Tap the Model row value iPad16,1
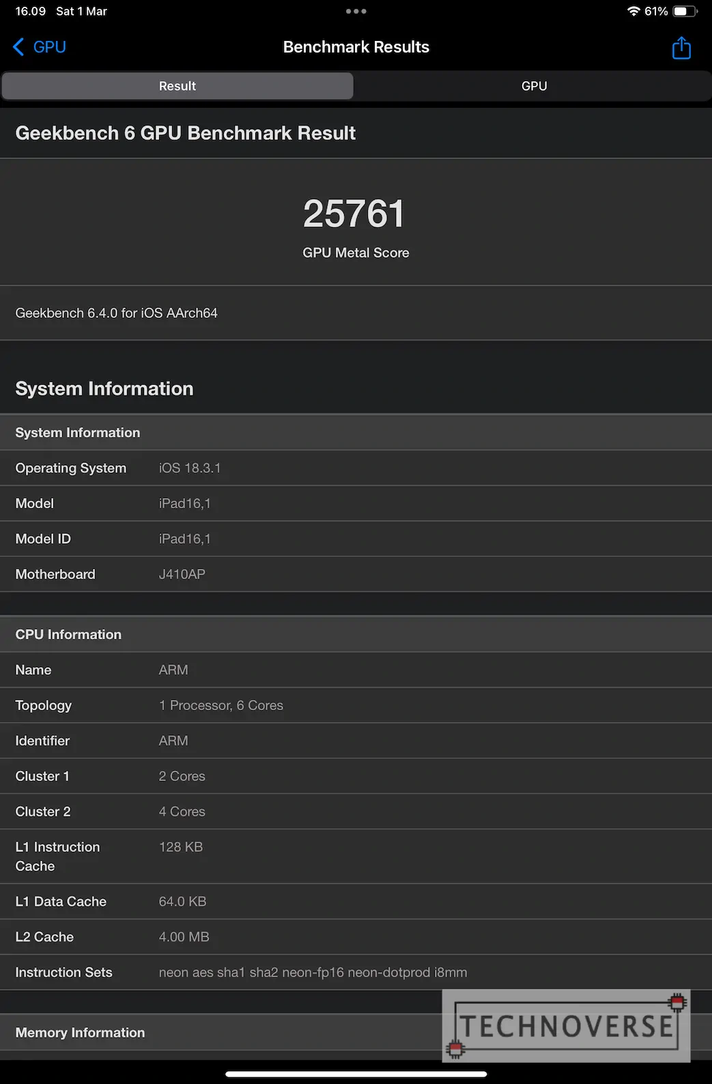 click(185, 503)
